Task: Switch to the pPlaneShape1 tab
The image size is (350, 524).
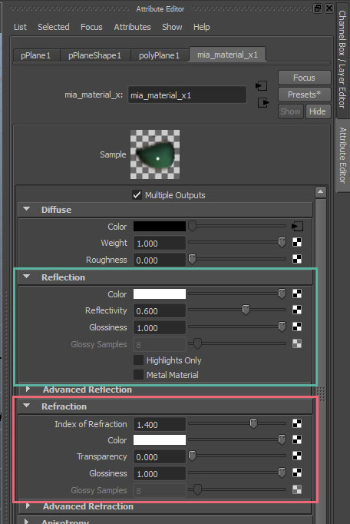Action: (x=95, y=55)
